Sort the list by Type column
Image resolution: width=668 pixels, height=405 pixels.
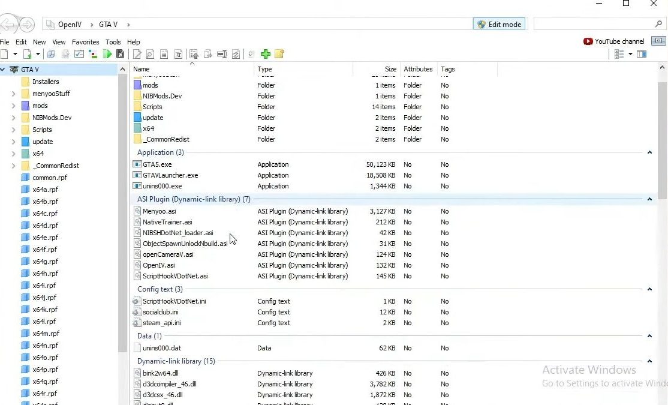pyautogui.click(x=303, y=69)
